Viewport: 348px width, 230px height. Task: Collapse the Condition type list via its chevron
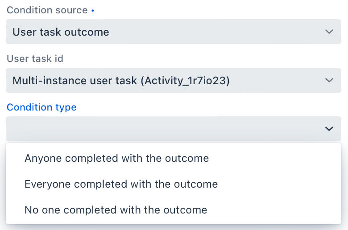tap(329, 129)
